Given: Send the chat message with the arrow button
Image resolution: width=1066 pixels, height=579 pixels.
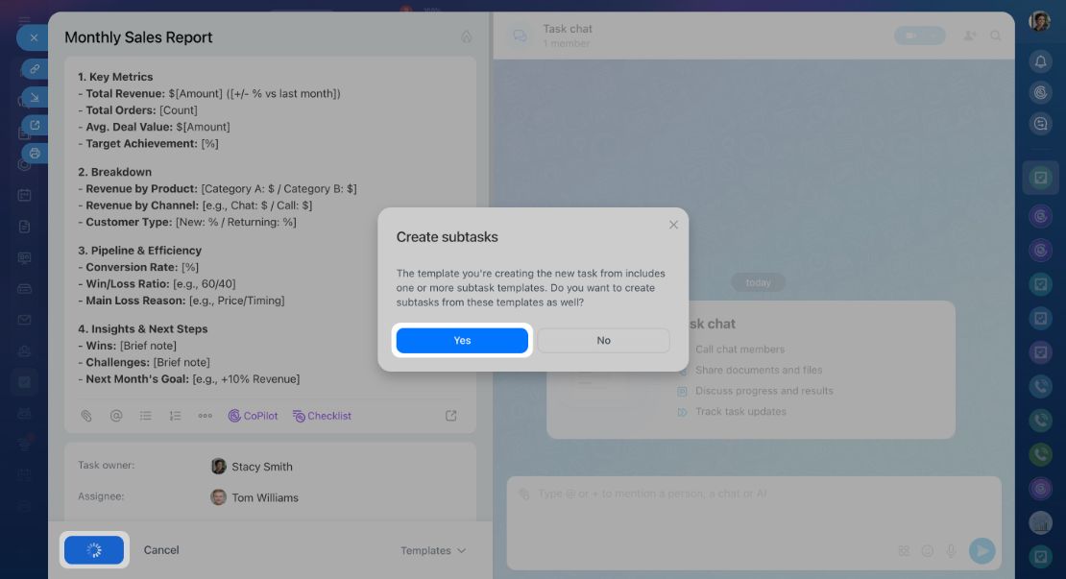Looking at the screenshot, I should tap(981, 550).
